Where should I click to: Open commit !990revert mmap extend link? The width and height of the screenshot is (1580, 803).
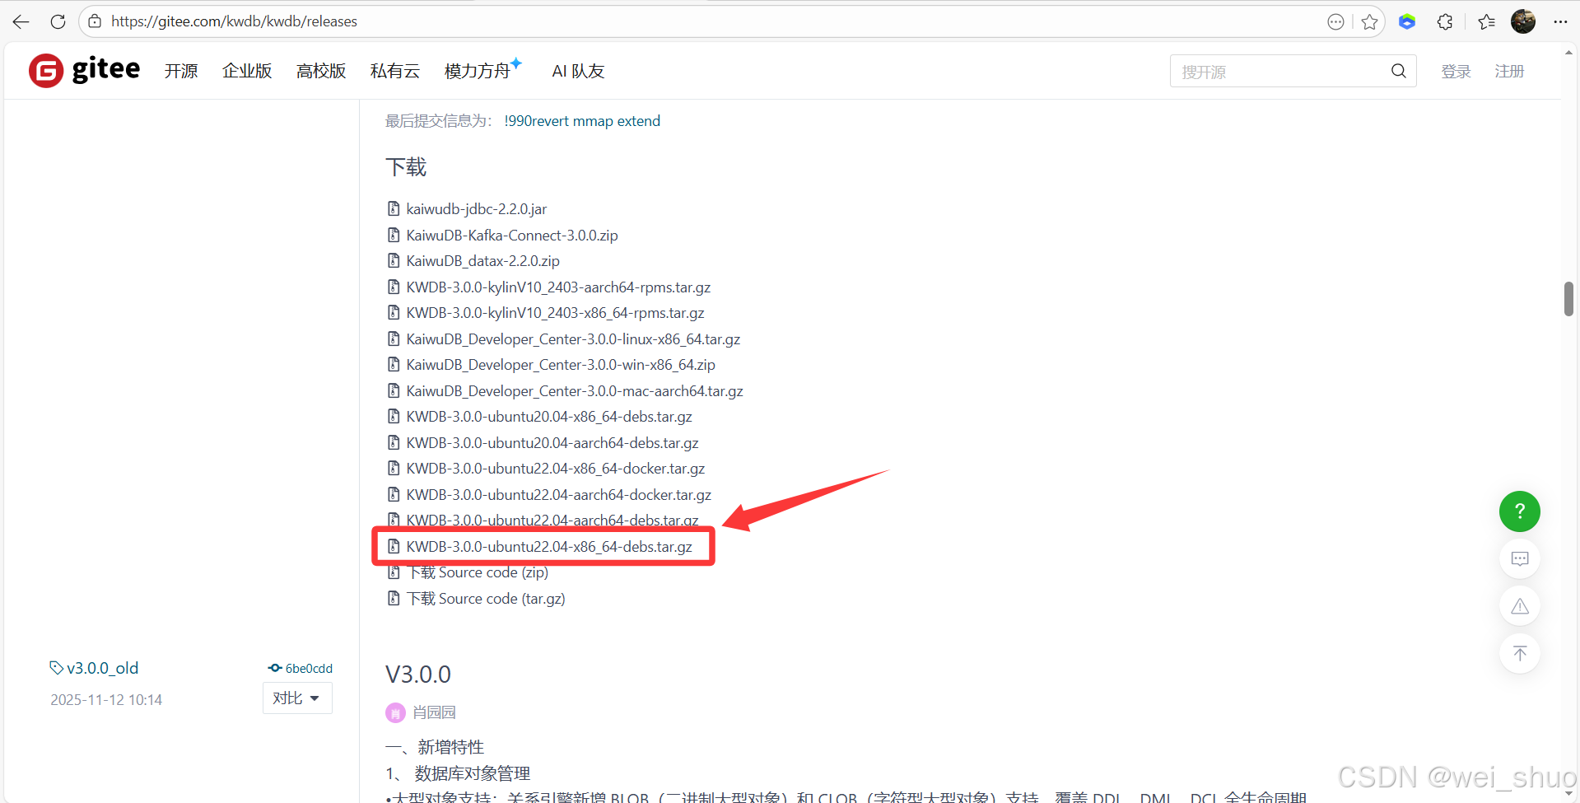coord(582,121)
